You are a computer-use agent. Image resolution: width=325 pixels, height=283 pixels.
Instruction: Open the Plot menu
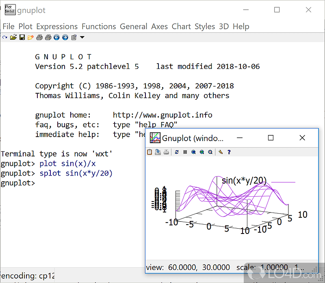click(x=25, y=26)
